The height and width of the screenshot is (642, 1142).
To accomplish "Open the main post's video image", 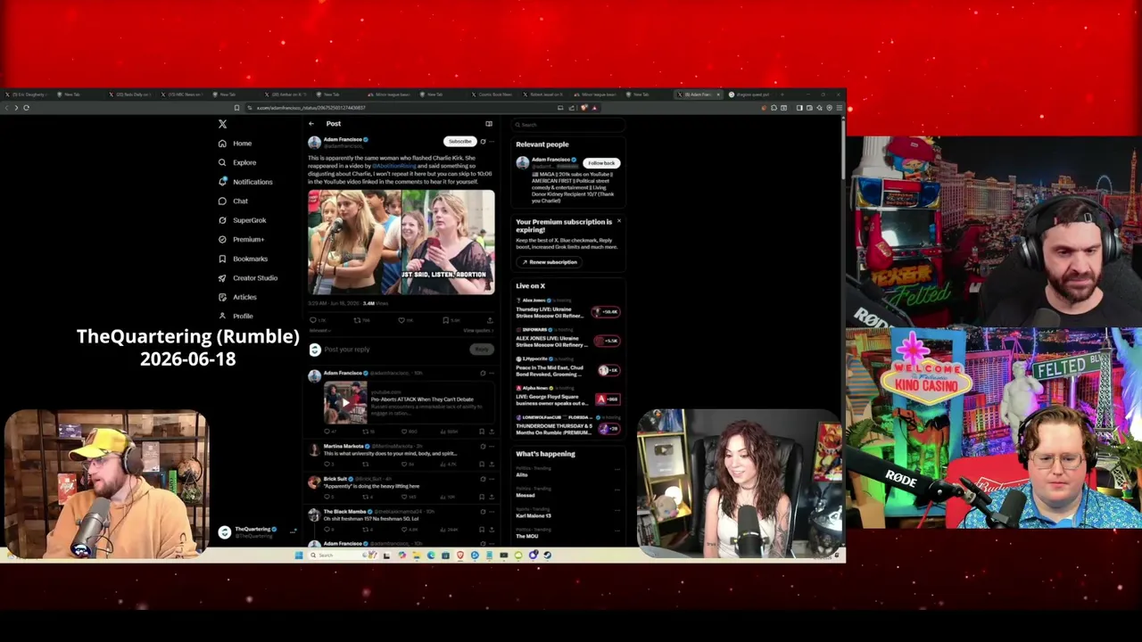I will tap(401, 242).
